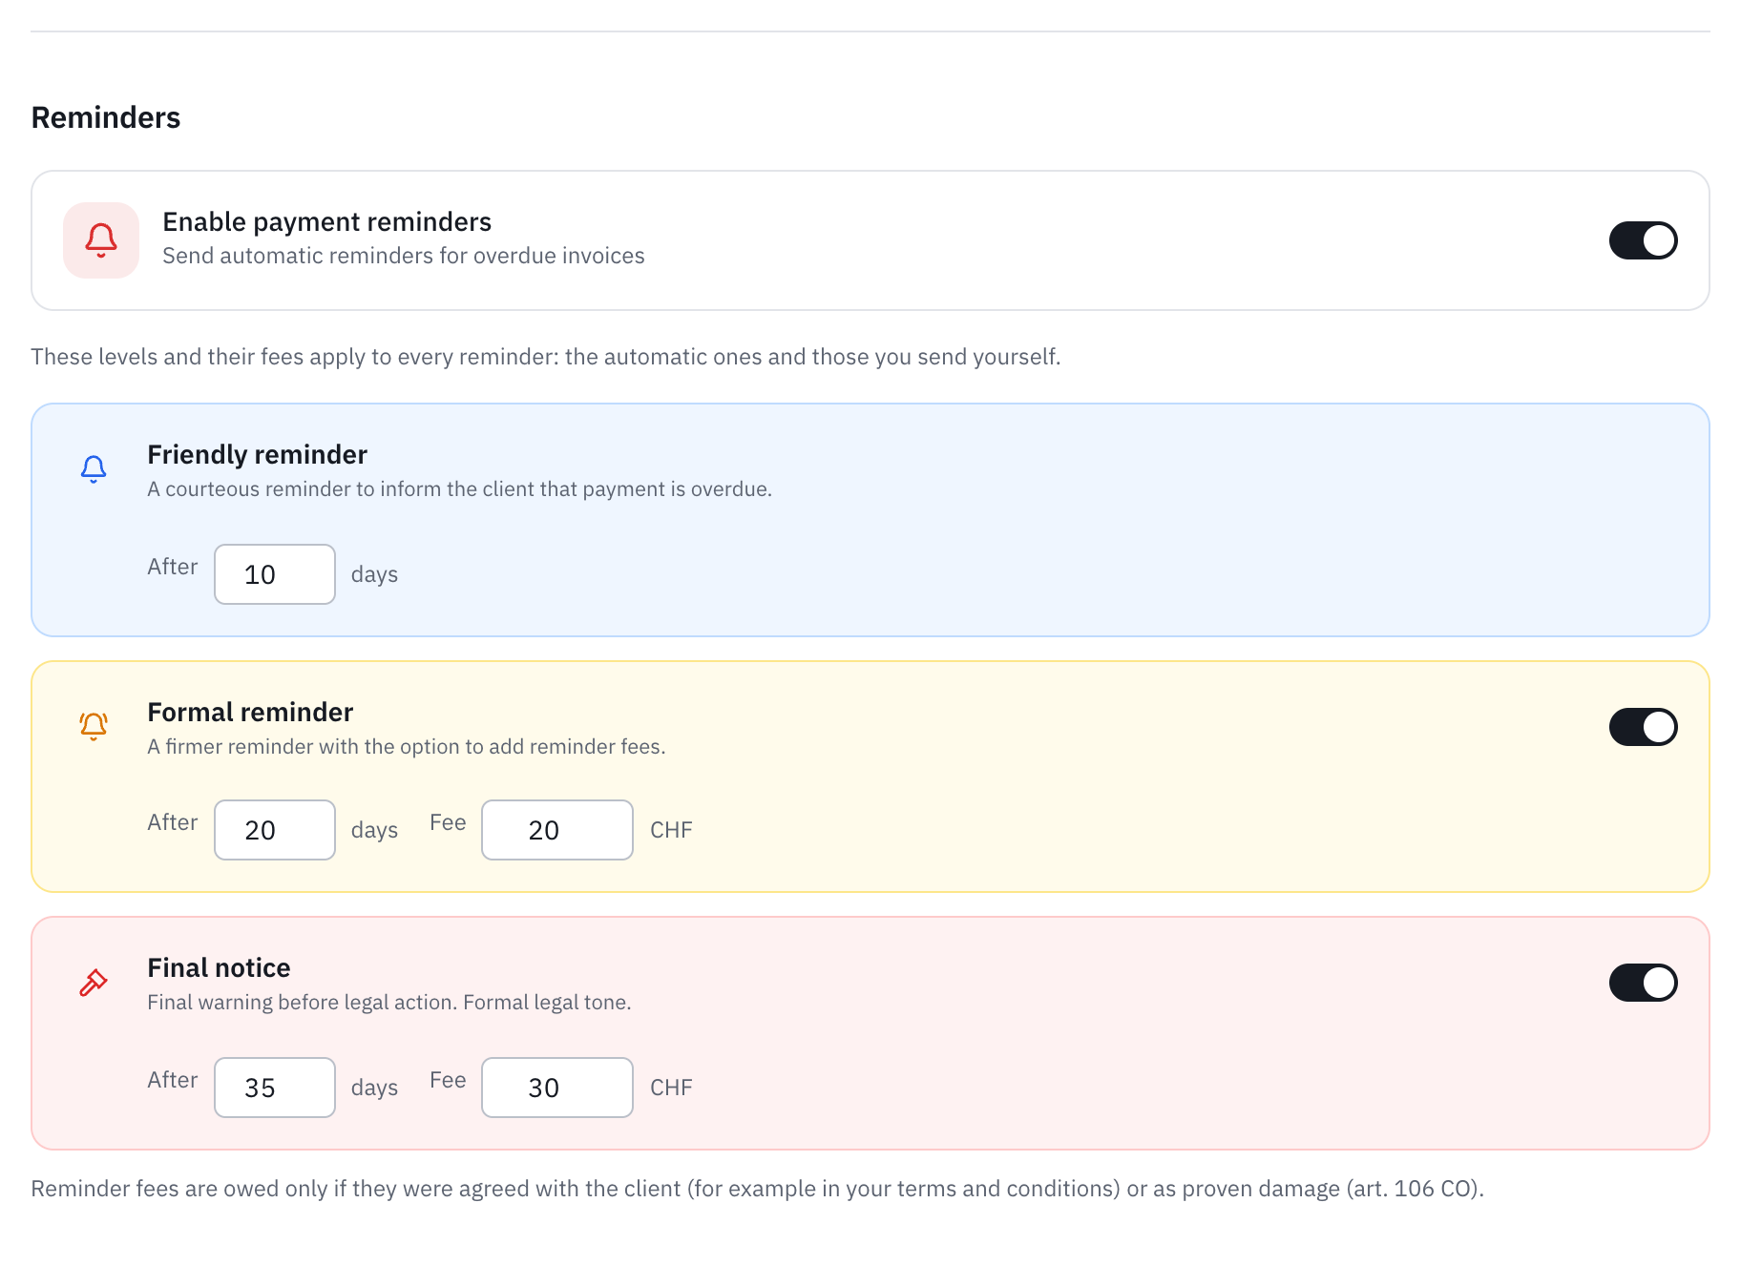Click the 'Final warning before legal action' description
The width and height of the screenshot is (1741, 1265).
coord(389,1002)
